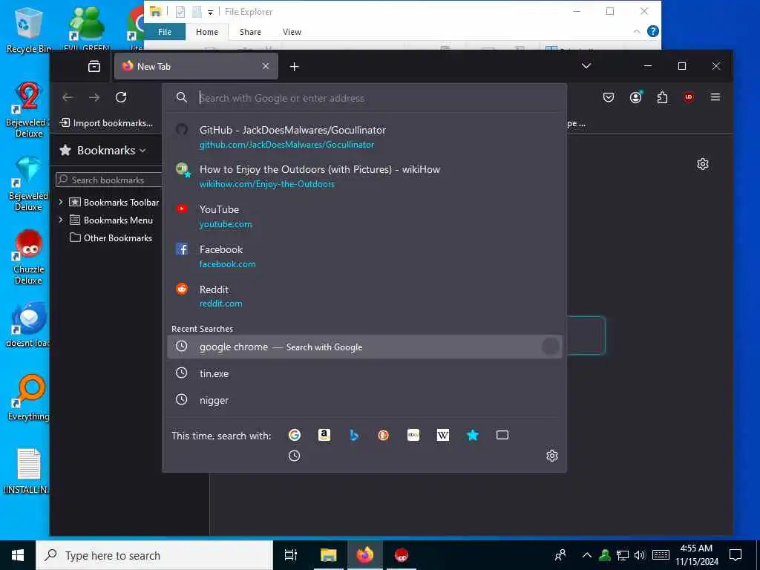Open search settings gear in dropdown
The image size is (760, 570).
[552, 456]
